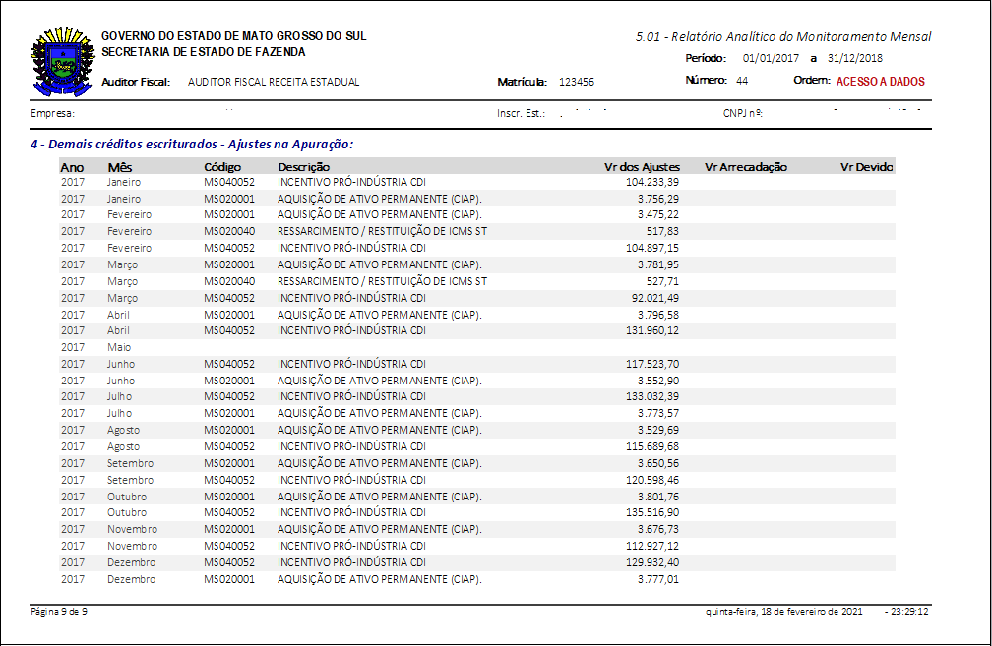Click the 'Código' column header
Image resolution: width=992 pixels, height=646 pixels.
point(221,167)
